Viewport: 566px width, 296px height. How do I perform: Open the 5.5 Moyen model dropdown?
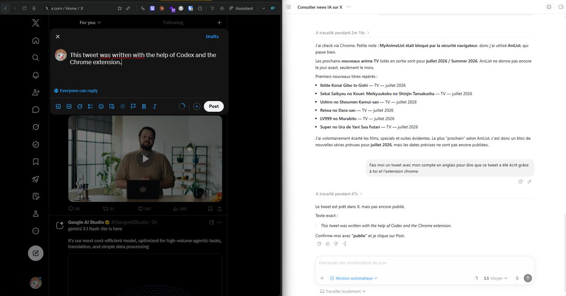point(496,278)
